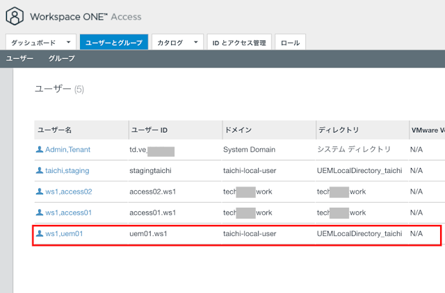
Task: Open the Admin,Tenant user link
Action: pos(67,149)
